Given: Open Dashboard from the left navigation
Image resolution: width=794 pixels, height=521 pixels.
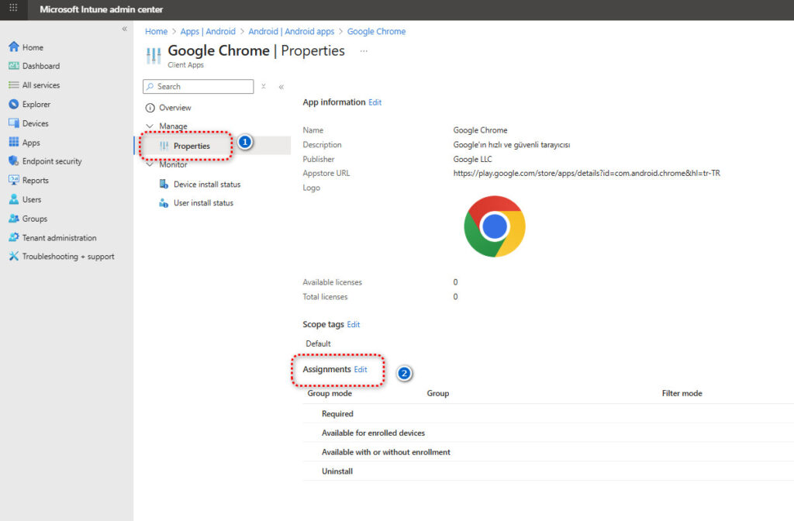Looking at the screenshot, I should point(40,66).
